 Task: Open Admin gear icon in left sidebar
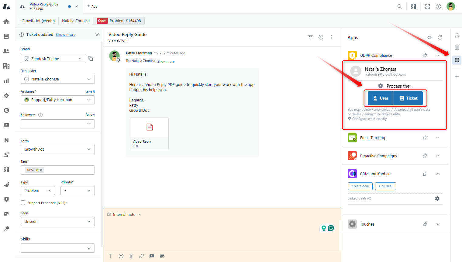point(6,96)
